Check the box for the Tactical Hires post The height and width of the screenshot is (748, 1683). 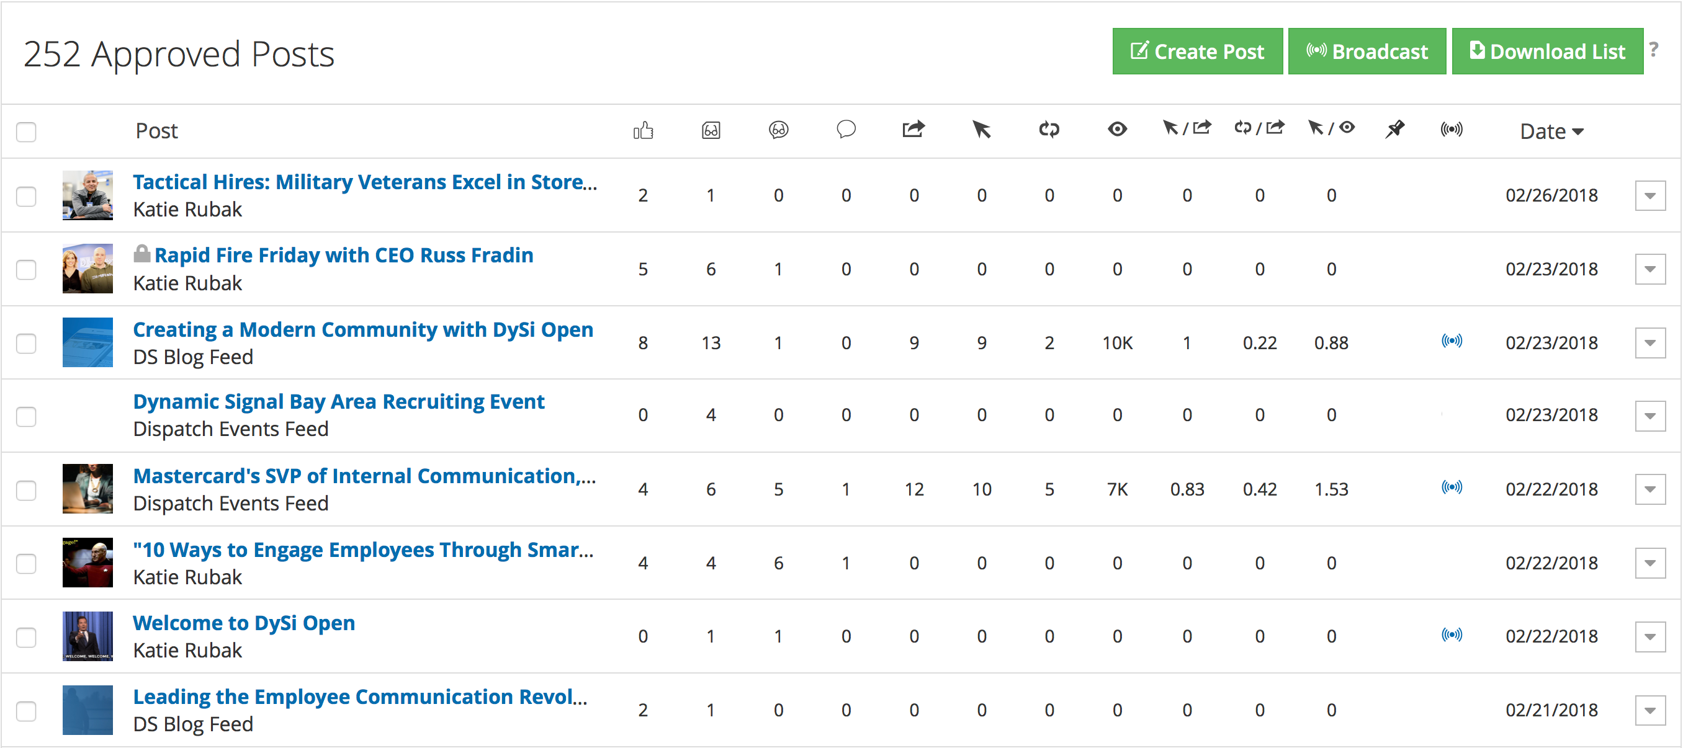(26, 196)
